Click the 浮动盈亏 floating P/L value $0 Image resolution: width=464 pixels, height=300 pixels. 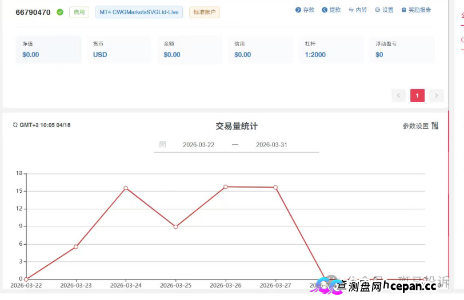pyautogui.click(x=379, y=55)
